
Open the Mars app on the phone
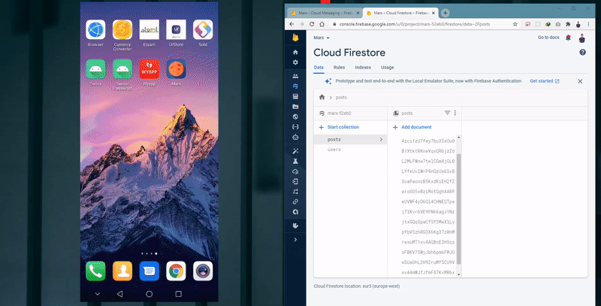(x=176, y=69)
